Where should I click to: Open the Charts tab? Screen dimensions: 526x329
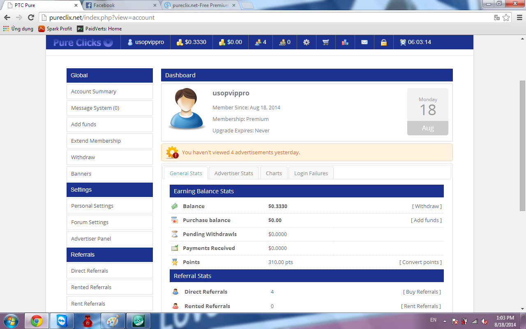click(x=274, y=173)
